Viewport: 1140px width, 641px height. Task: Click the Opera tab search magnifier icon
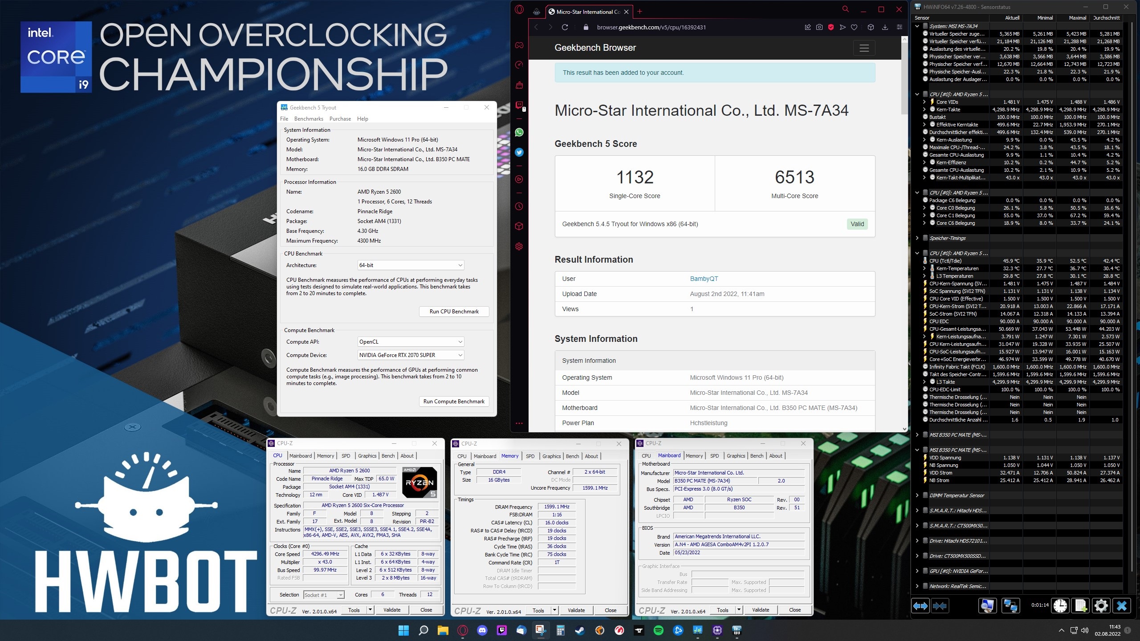pyautogui.click(x=845, y=9)
